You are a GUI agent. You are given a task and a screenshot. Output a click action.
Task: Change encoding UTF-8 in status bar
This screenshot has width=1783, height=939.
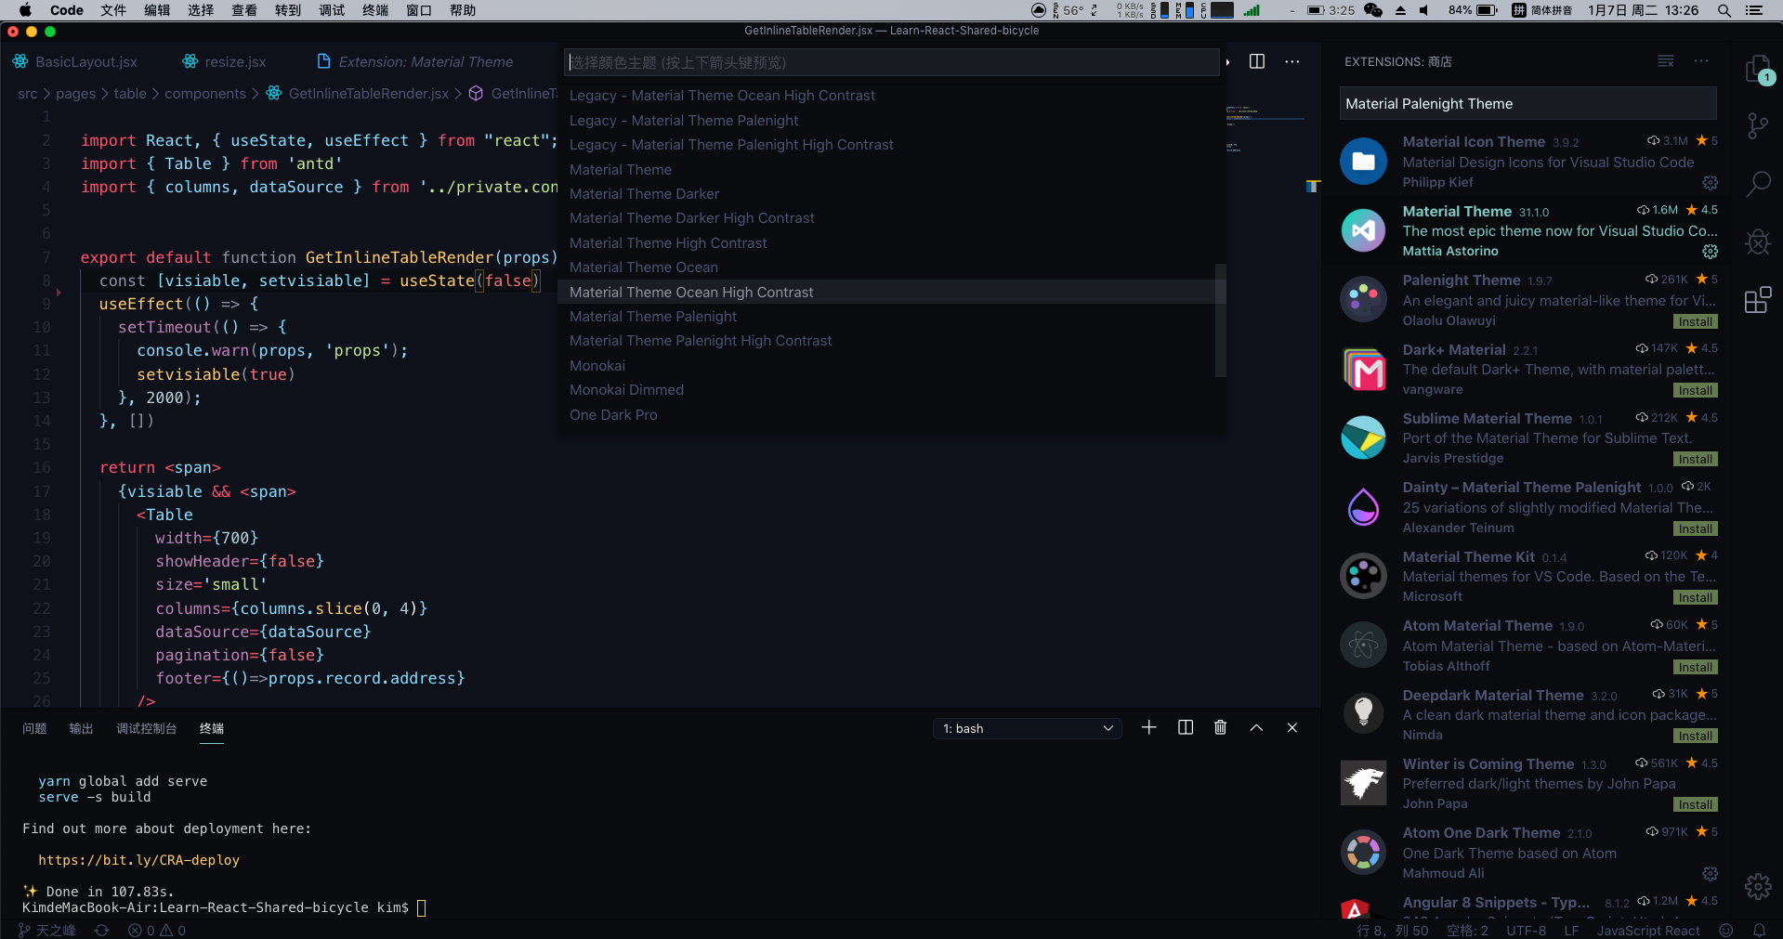[1527, 931]
